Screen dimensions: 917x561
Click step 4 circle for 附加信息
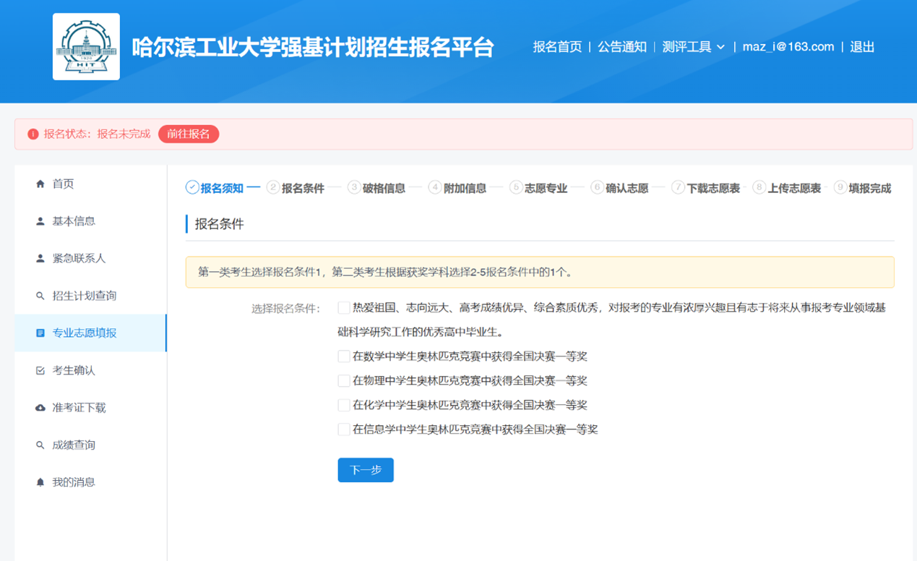click(x=435, y=187)
